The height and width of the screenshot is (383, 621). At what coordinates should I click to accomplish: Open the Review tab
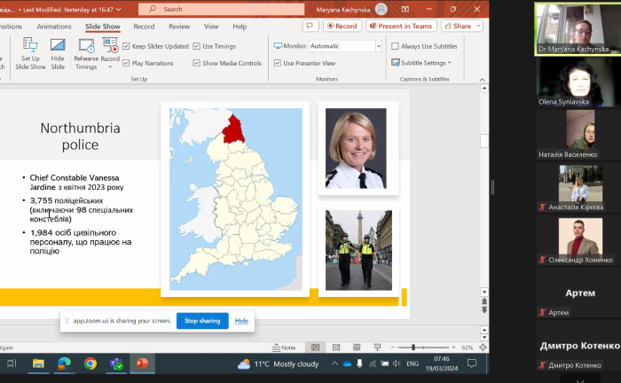[x=179, y=27]
